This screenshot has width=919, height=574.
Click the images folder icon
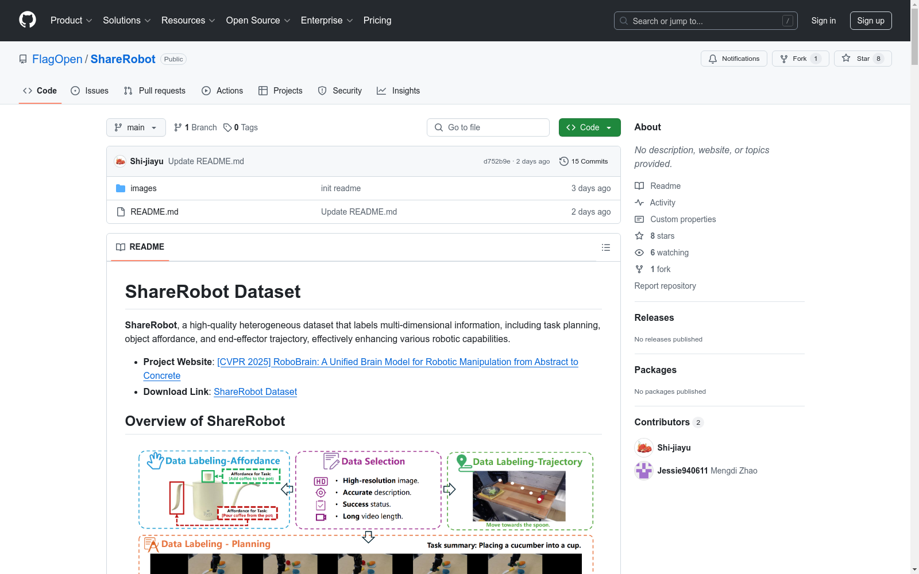[x=121, y=188]
